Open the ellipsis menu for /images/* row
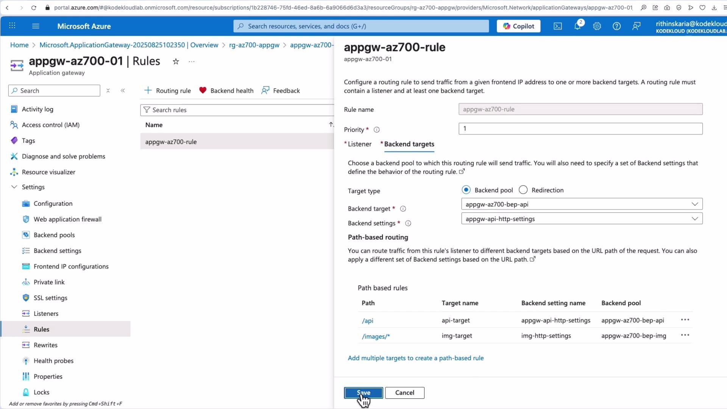 [685, 335]
